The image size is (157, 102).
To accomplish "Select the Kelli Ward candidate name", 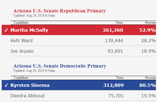I will click(x=21, y=41).
